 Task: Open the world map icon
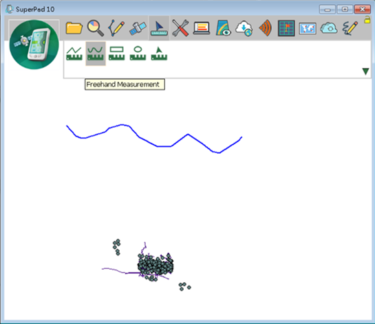[308, 29]
